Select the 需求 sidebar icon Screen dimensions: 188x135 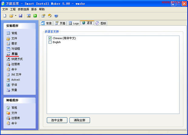[8, 43]
